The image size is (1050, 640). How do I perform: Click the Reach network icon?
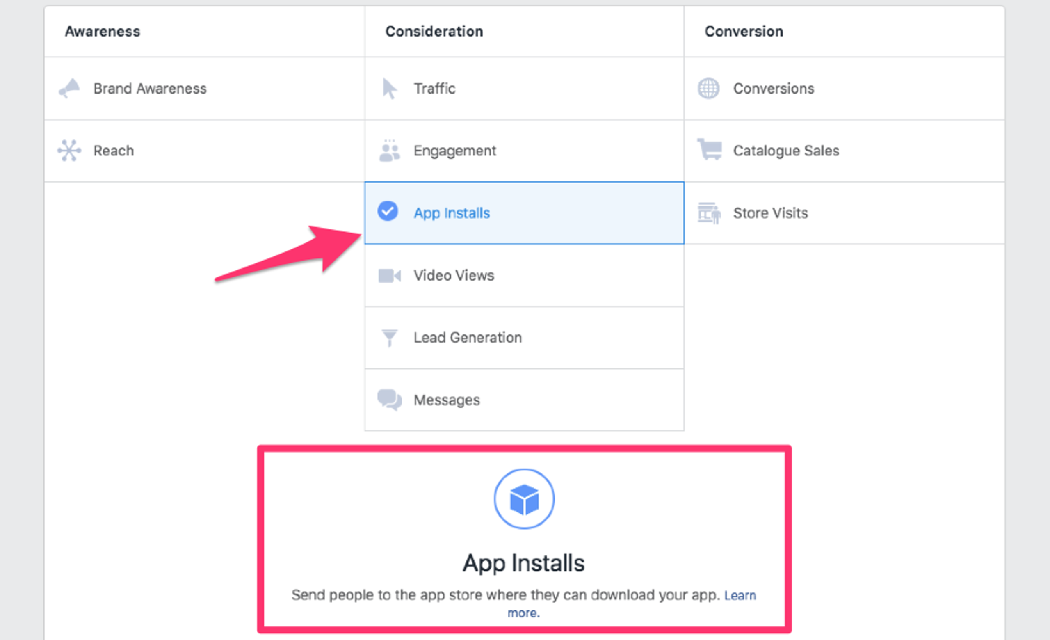coord(69,151)
